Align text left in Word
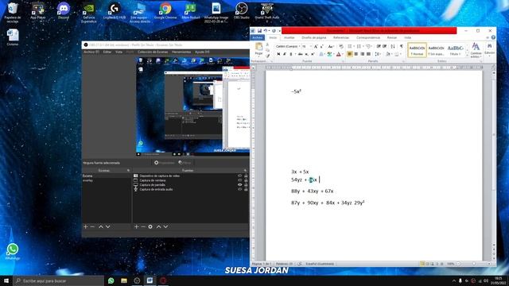The width and height of the screenshot is (509, 286). pos(350,54)
